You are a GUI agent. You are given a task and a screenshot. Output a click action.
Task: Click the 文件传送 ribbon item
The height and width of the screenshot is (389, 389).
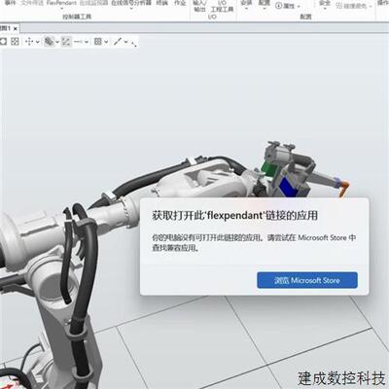[x=31, y=3]
